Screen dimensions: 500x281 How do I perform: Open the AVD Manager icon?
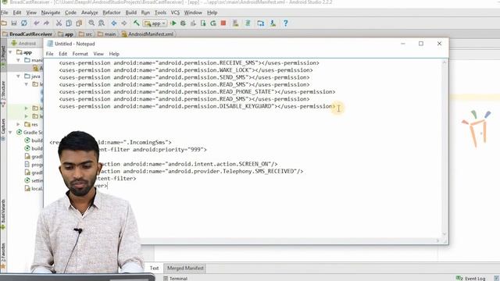pos(236,23)
